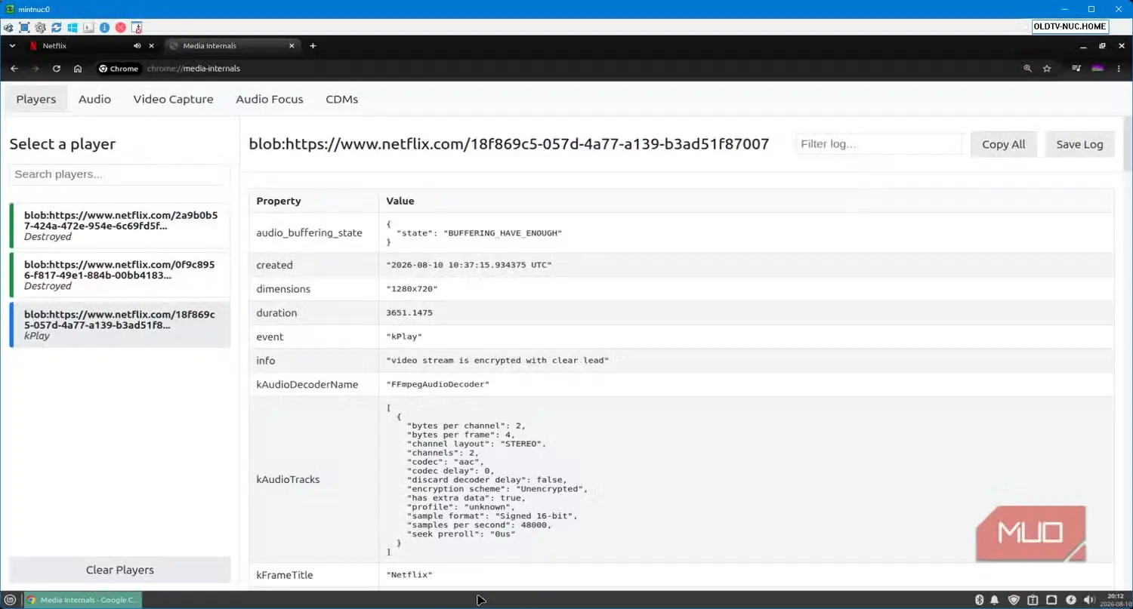Click the shield icon in the system tray

tap(1014, 600)
